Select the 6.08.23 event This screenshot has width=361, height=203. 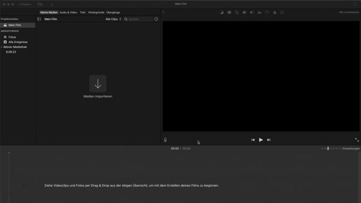tap(11, 52)
